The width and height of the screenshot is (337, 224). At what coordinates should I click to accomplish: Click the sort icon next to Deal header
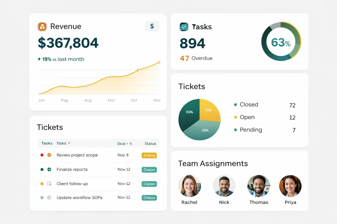(130, 143)
